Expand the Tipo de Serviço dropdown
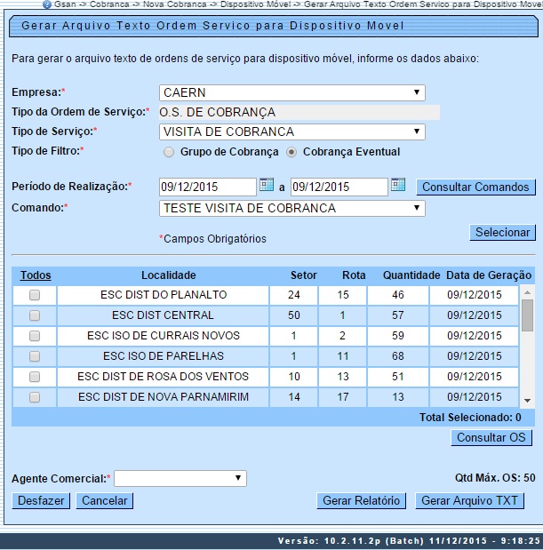The width and height of the screenshot is (543, 550). point(292,132)
